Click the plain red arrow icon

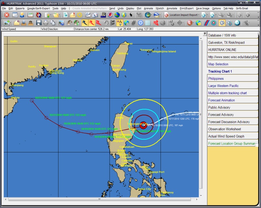tap(99, 23)
